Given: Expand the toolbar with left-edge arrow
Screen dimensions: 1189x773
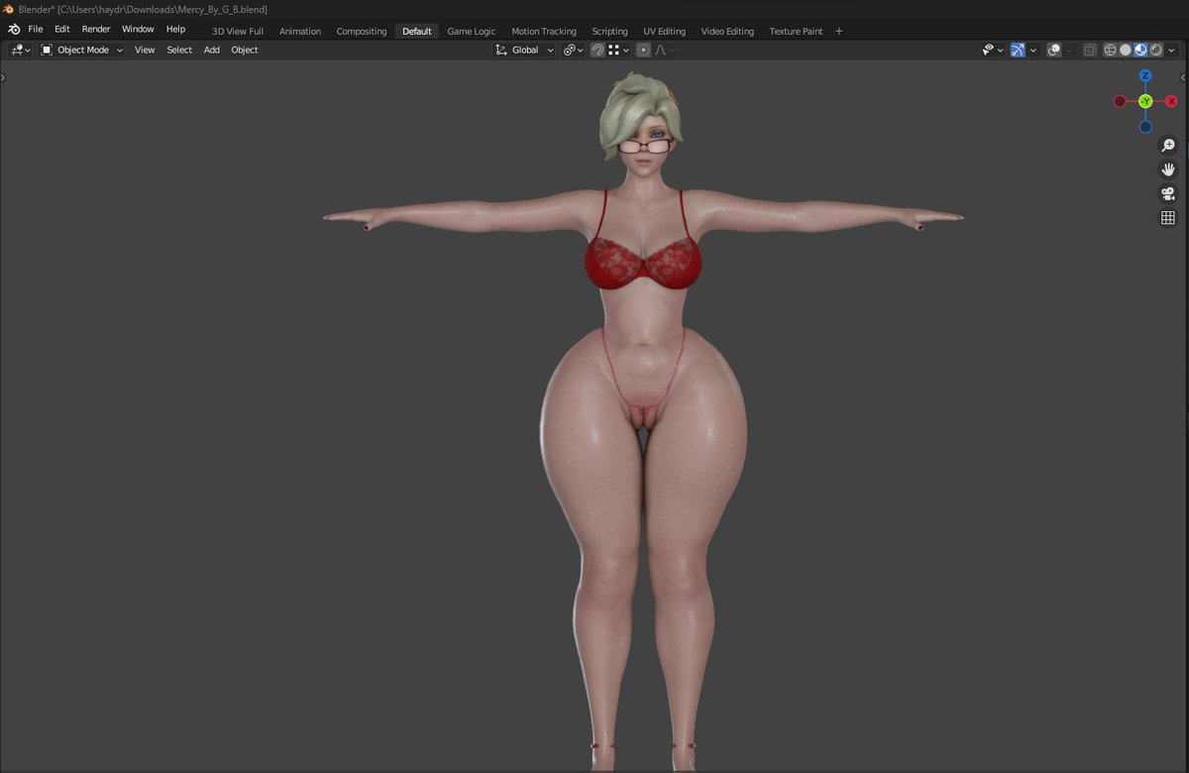Looking at the screenshot, I should (3, 76).
